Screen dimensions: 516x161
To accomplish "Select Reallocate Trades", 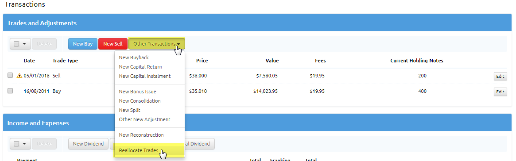I will point(139,150).
